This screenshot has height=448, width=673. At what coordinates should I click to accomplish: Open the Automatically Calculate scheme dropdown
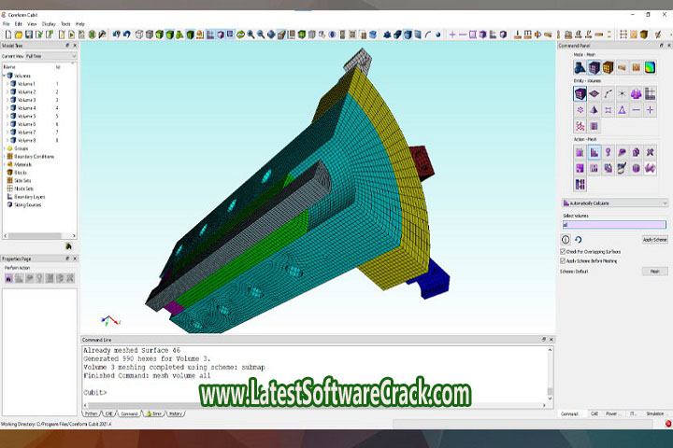(x=613, y=203)
